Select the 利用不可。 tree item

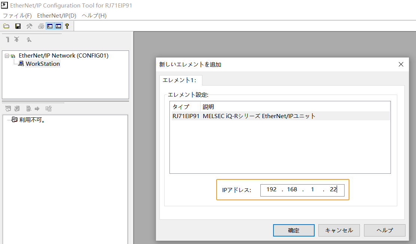[33, 120]
